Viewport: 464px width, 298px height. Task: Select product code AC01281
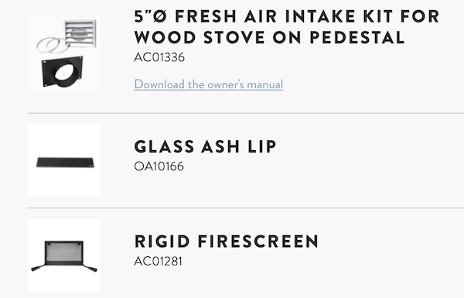158,261
